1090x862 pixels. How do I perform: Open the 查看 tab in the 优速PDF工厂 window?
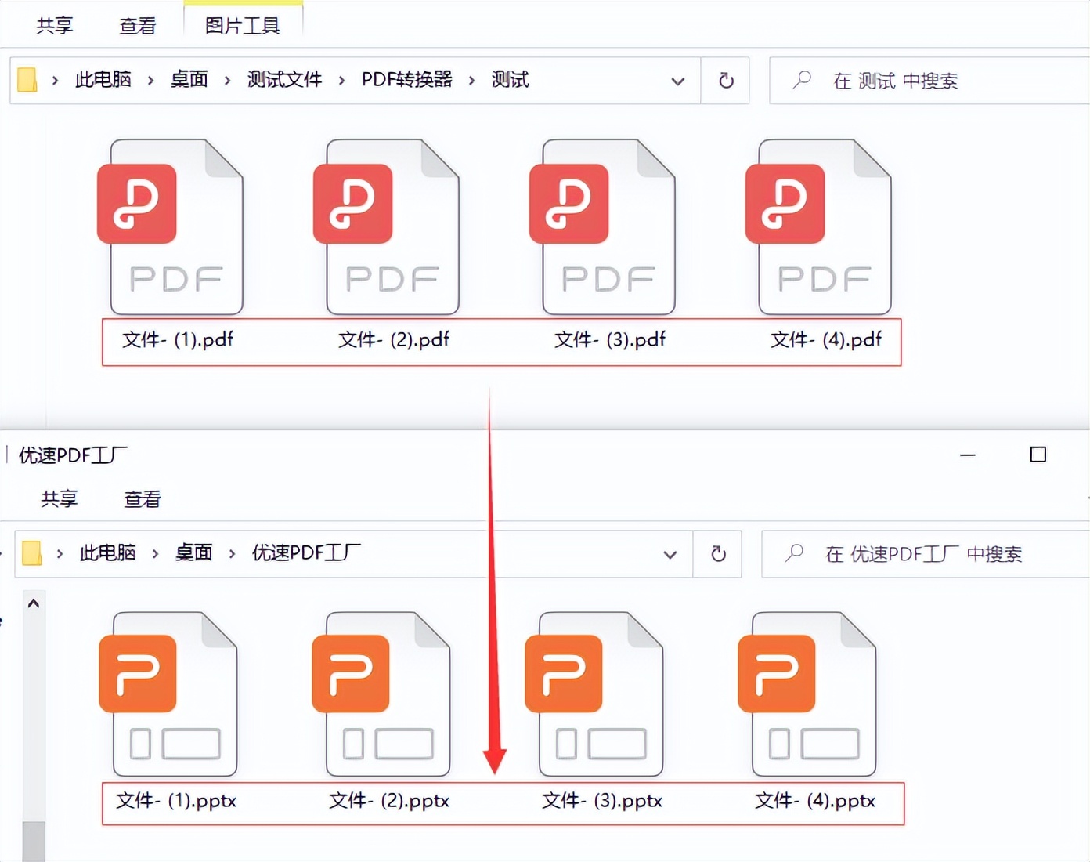(x=143, y=498)
